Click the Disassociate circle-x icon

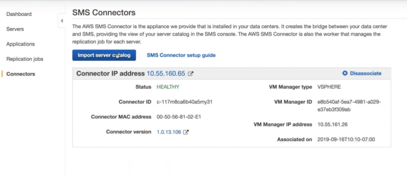click(x=345, y=74)
